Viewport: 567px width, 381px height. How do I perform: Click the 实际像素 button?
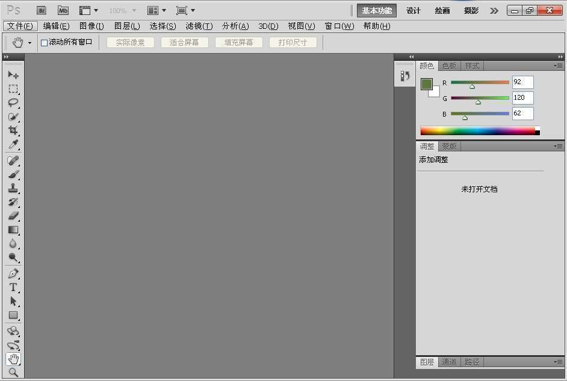tap(129, 42)
